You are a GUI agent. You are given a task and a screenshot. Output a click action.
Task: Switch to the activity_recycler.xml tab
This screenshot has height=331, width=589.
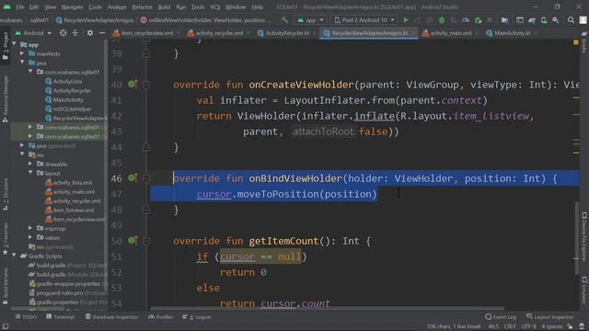216,33
